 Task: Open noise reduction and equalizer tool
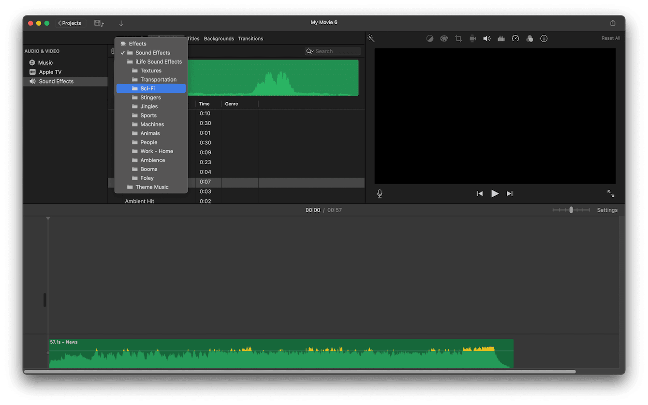tap(501, 39)
